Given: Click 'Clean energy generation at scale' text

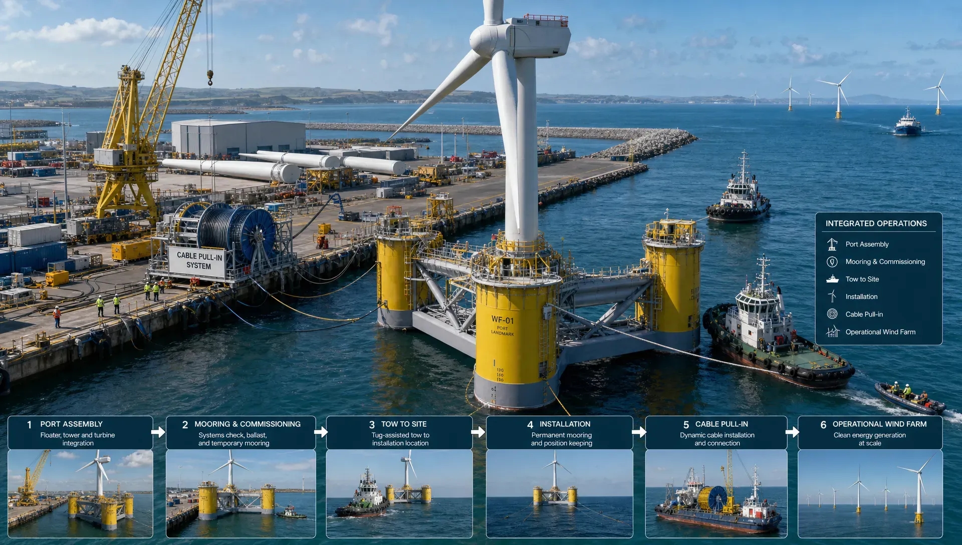Looking at the screenshot, I should coord(870,439).
